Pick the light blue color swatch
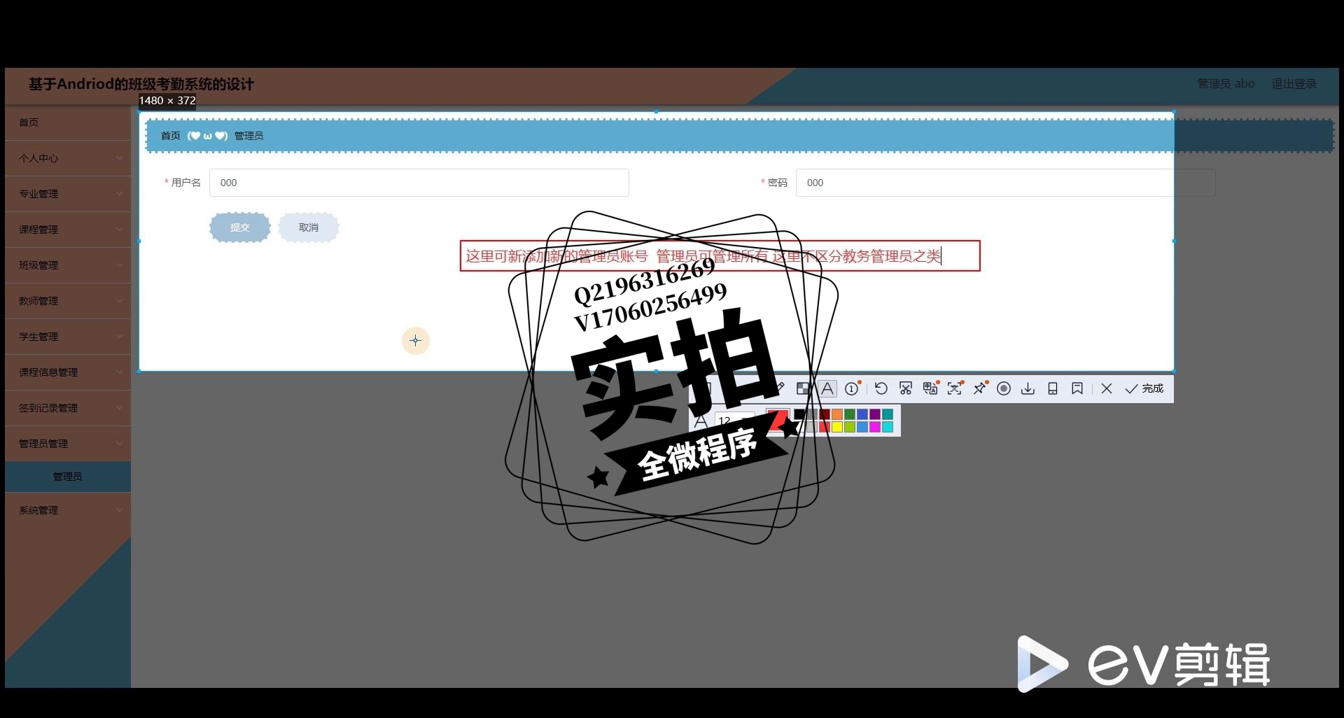1344x718 pixels. (x=862, y=427)
